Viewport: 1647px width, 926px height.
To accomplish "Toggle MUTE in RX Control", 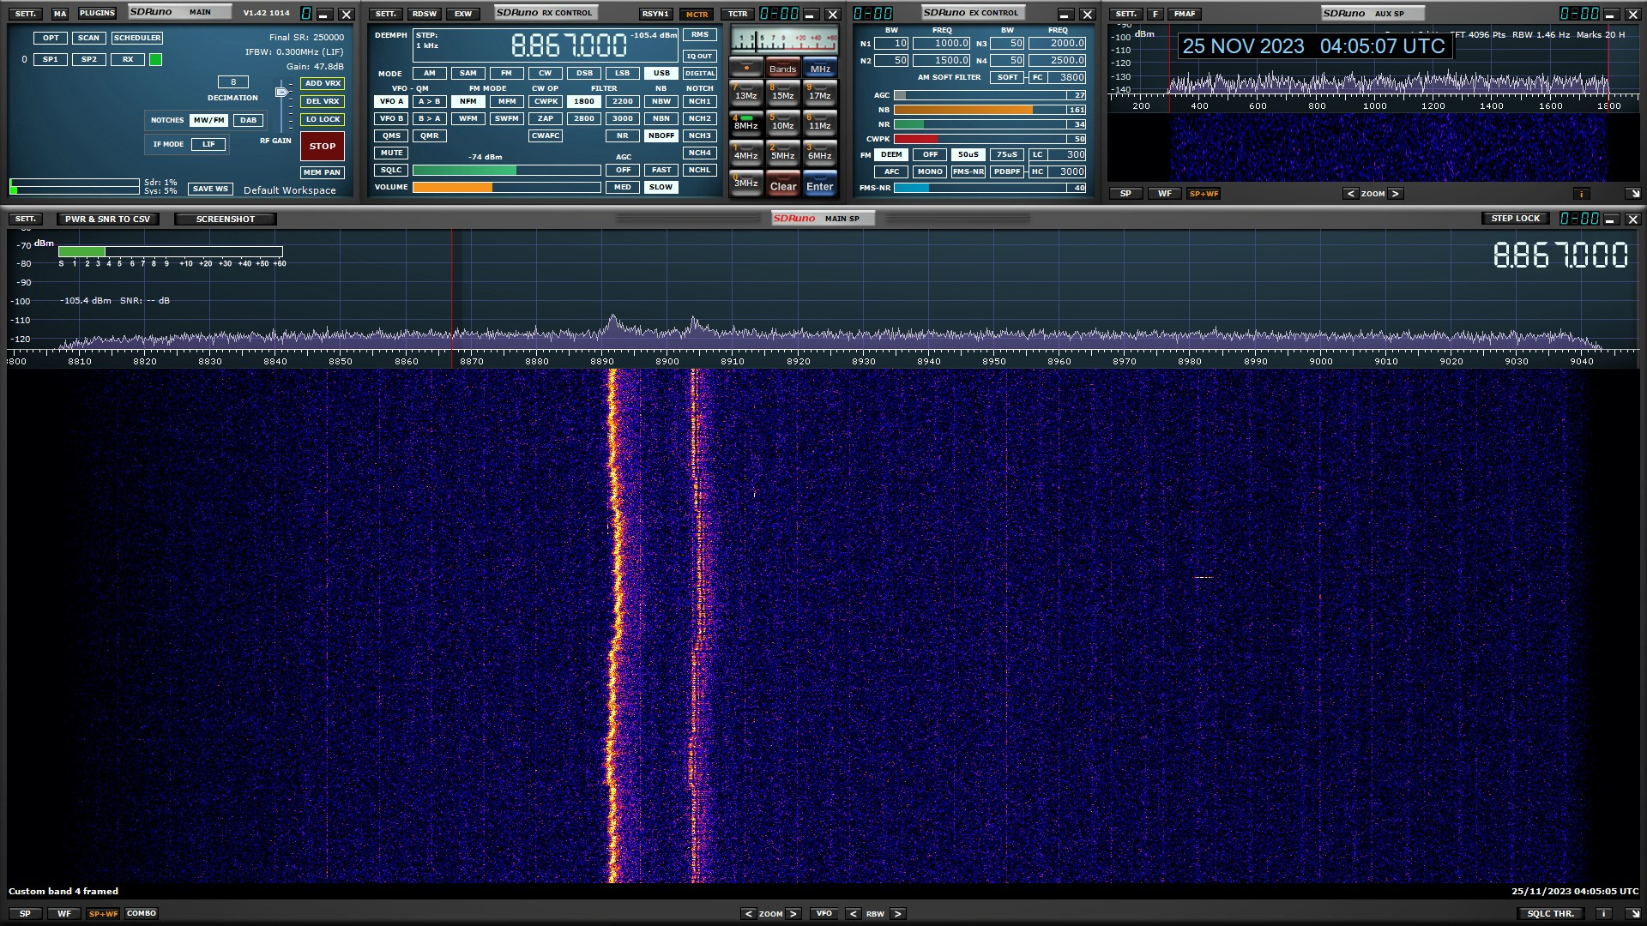I will click(391, 153).
